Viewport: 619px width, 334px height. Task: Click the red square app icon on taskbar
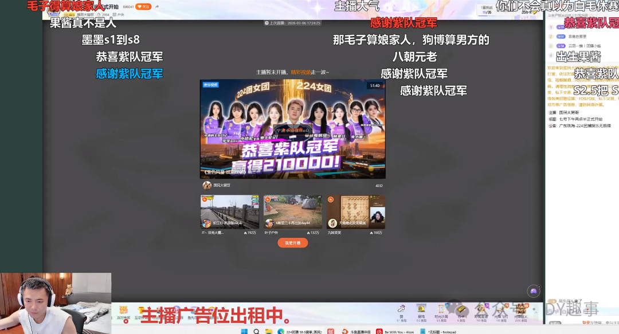tap(331, 331)
